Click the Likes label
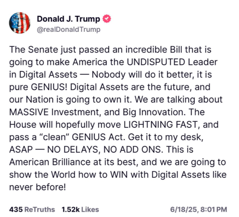Image resolution: width=239 pixels, height=217 pixels. pos(90,209)
